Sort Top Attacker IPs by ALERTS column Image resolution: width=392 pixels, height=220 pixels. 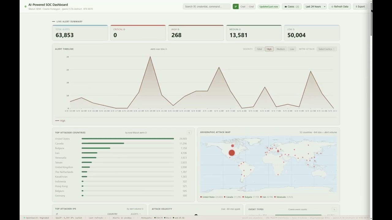pos(136,214)
